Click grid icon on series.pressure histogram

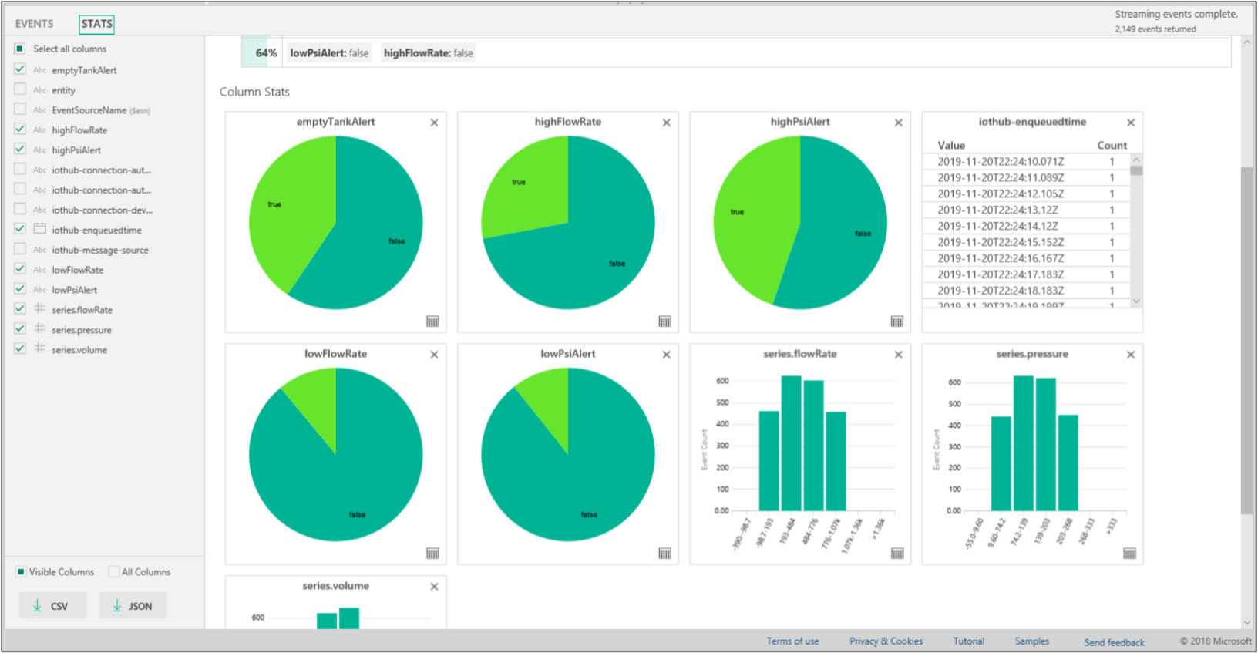pos(1130,554)
